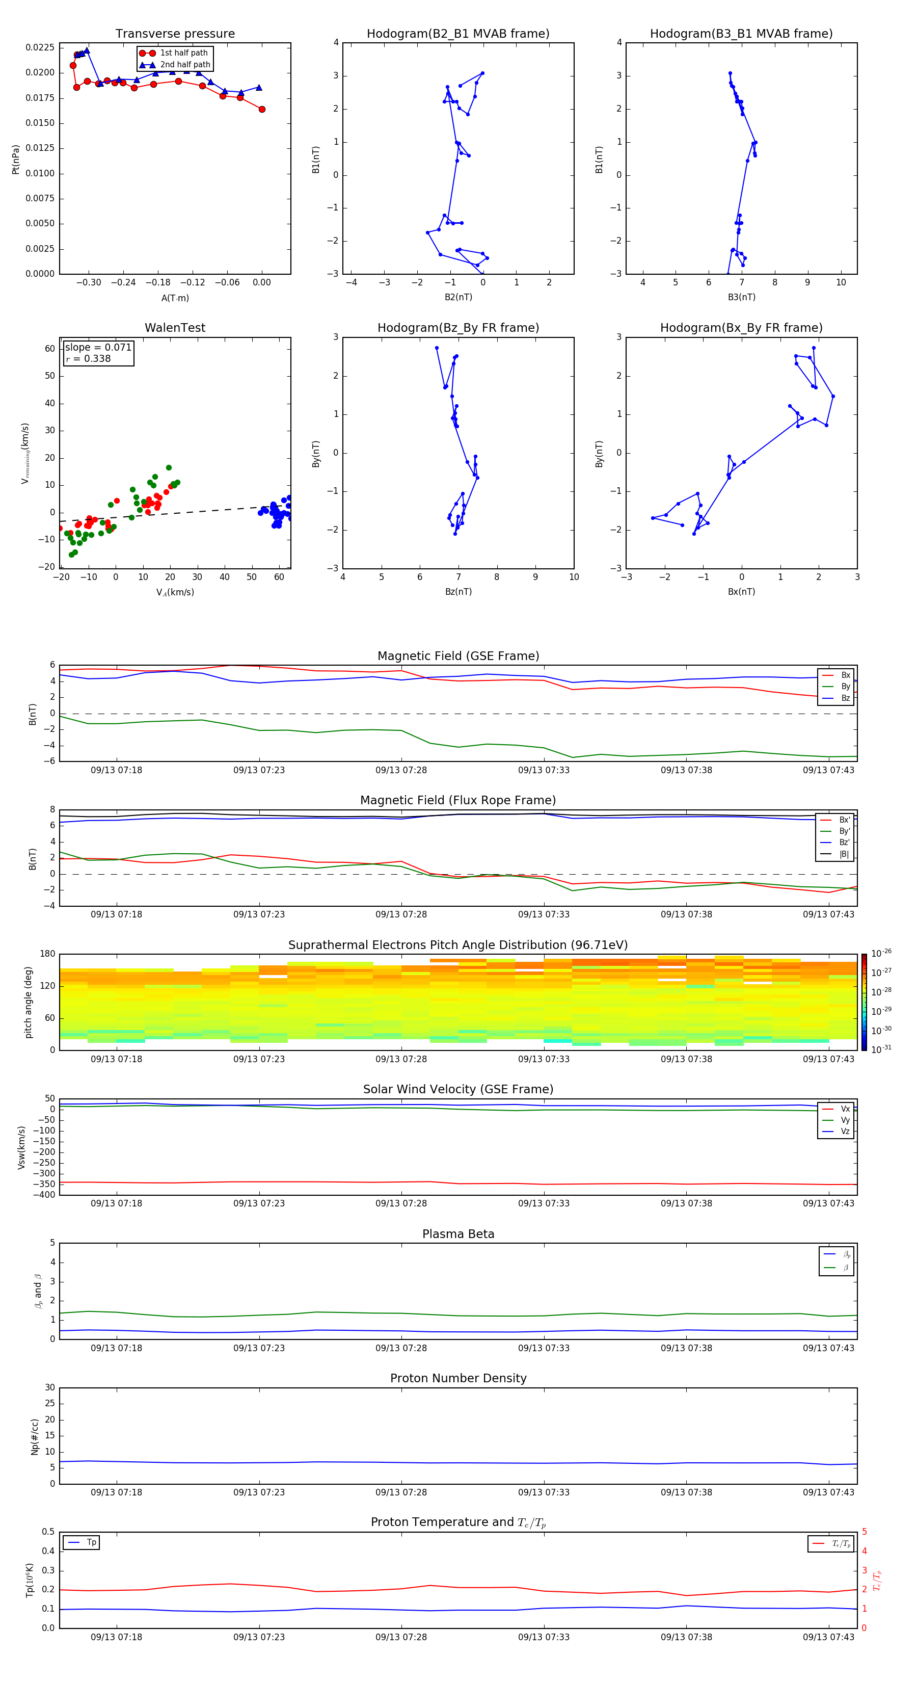This screenshot has width=917, height=1682.
Task: Click the 'Hodogram(B2_B1 MVAB frame)' title
Action: pos(458,34)
